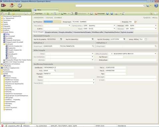Click the layout icon after the favorites star

pyautogui.click(x=55, y=14)
